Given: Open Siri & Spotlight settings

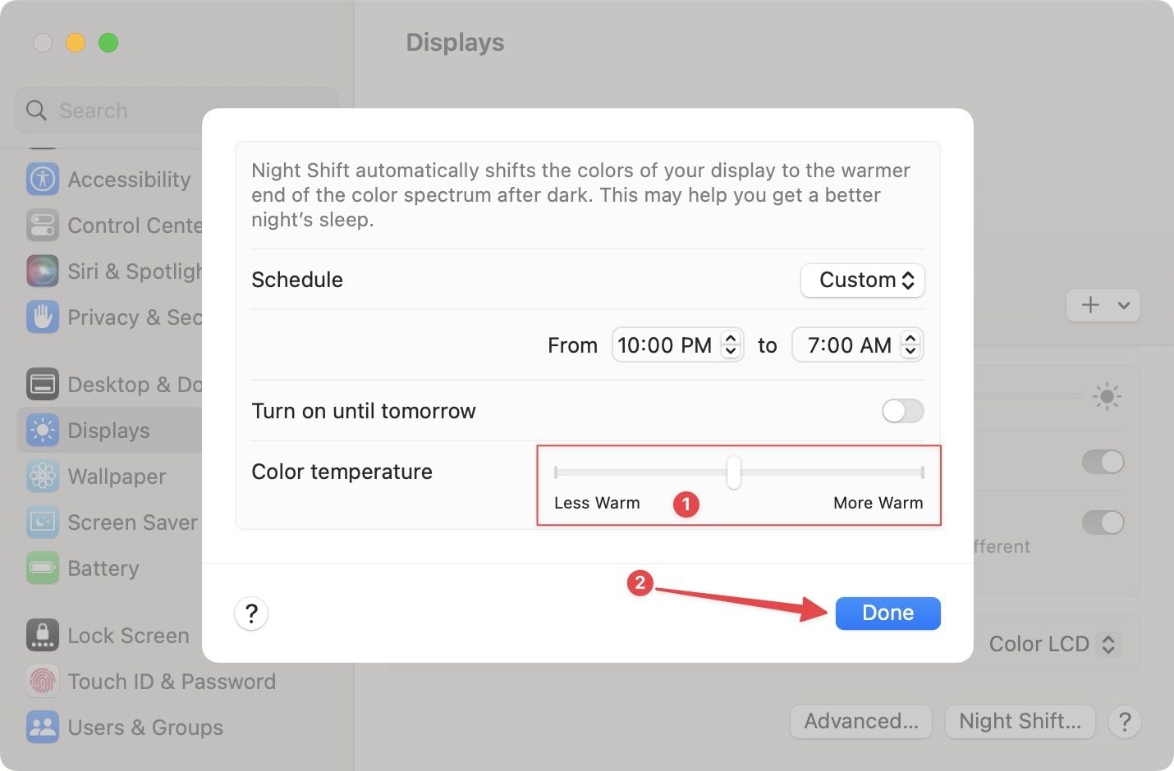Looking at the screenshot, I should tap(131, 271).
